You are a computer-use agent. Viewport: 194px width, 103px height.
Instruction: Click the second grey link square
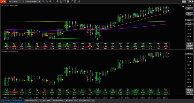click(x=185, y=1)
